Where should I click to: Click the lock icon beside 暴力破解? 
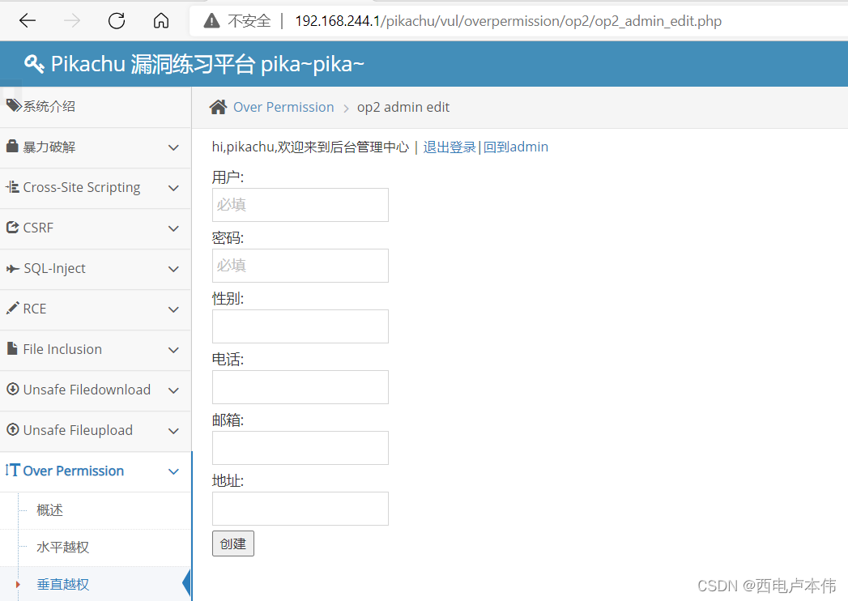[x=12, y=146]
